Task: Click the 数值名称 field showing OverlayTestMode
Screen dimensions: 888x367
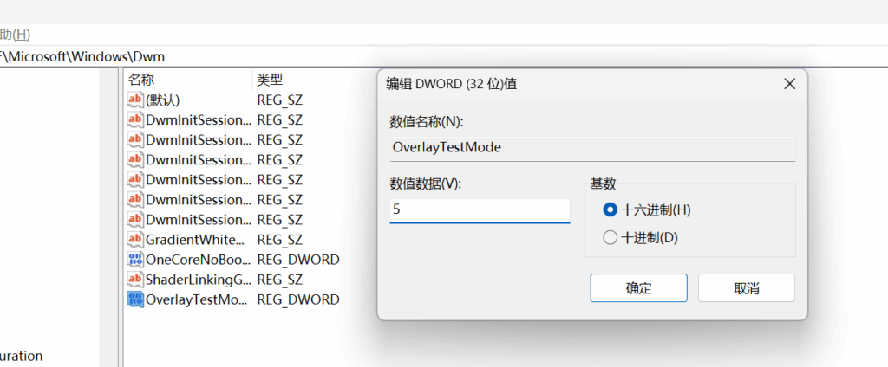Action: [592, 147]
